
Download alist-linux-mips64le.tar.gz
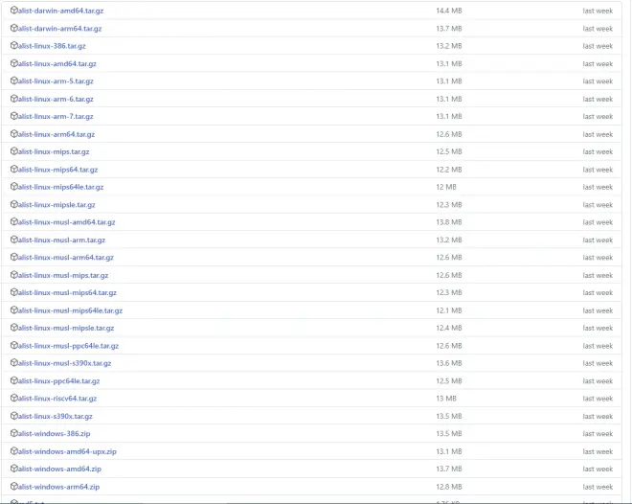[x=60, y=187]
